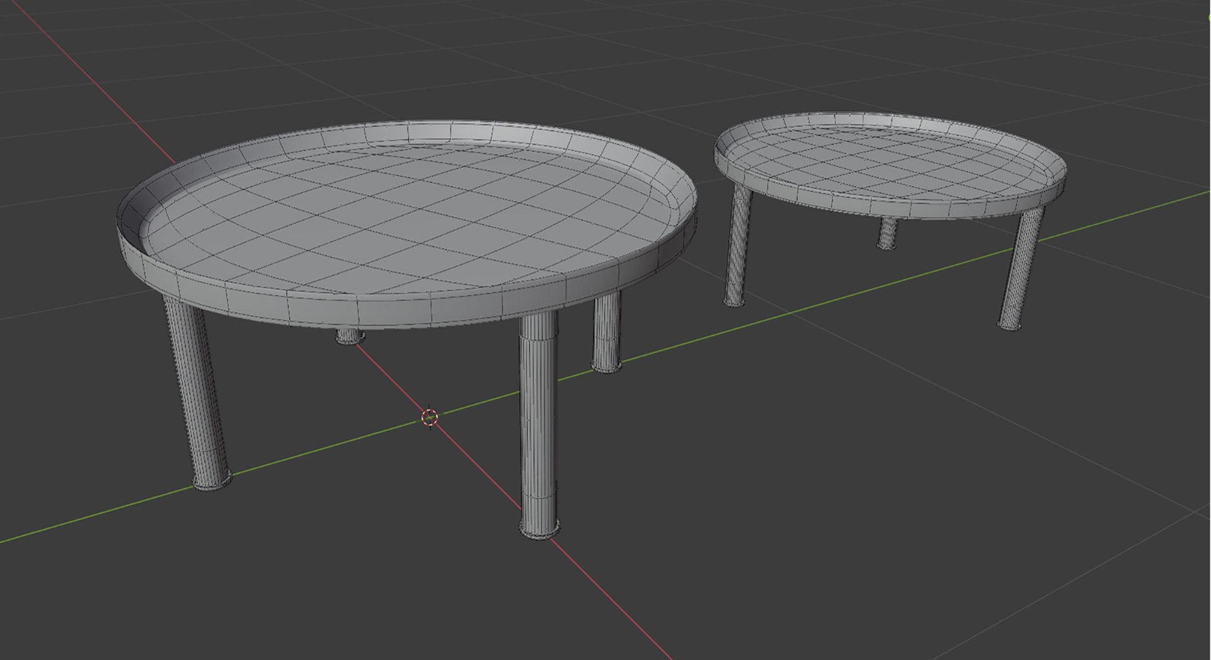The image size is (1211, 660).
Task: Click the 3D cursor at the world origin
Action: coord(430,417)
